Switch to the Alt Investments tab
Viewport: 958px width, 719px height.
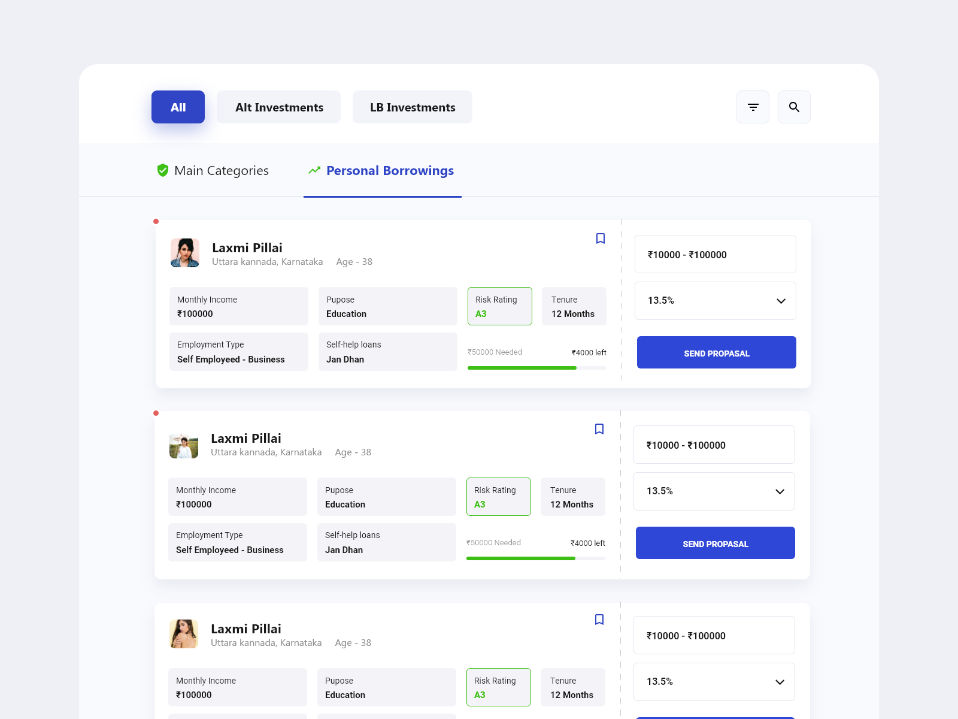click(x=279, y=107)
